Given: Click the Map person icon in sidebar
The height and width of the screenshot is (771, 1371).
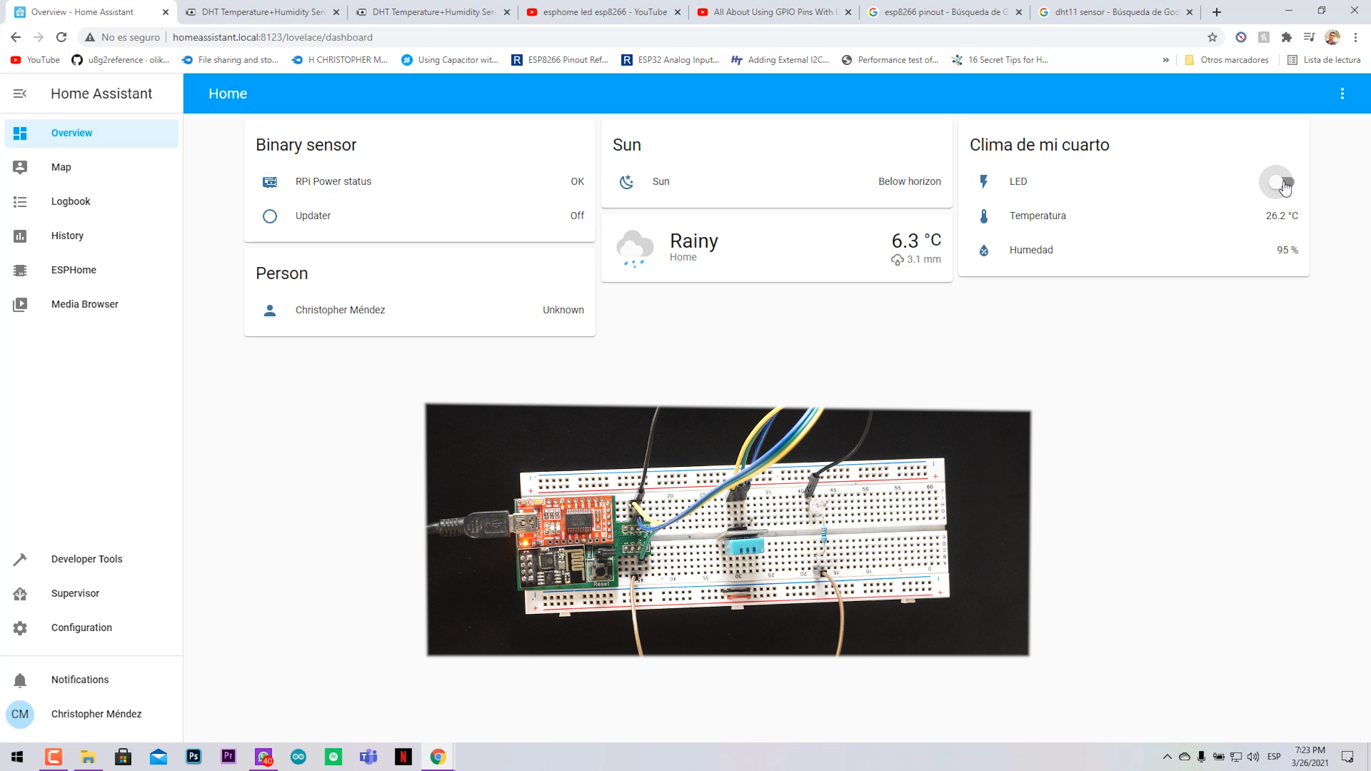Looking at the screenshot, I should coord(20,167).
